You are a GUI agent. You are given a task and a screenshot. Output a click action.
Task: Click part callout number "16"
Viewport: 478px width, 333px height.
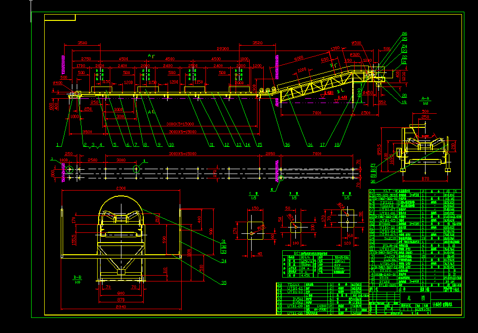(310, 145)
